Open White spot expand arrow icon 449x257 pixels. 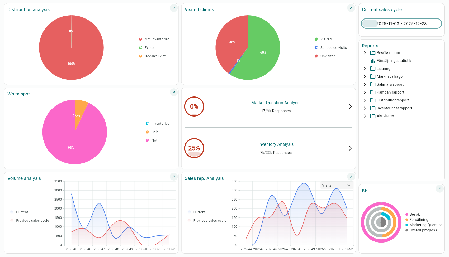174,92
